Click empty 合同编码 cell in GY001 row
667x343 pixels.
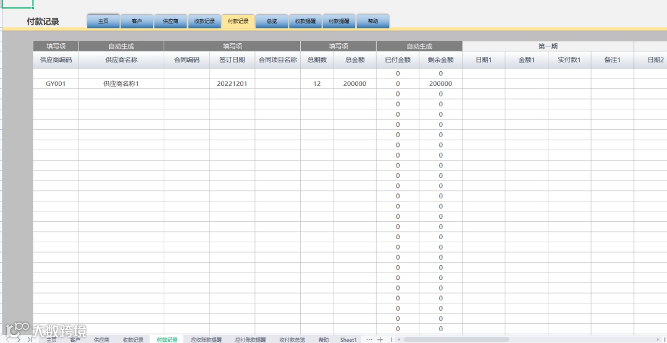point(187,84)
